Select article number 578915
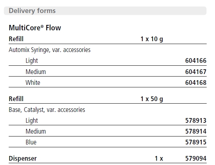215x165 pixels. 196,142
